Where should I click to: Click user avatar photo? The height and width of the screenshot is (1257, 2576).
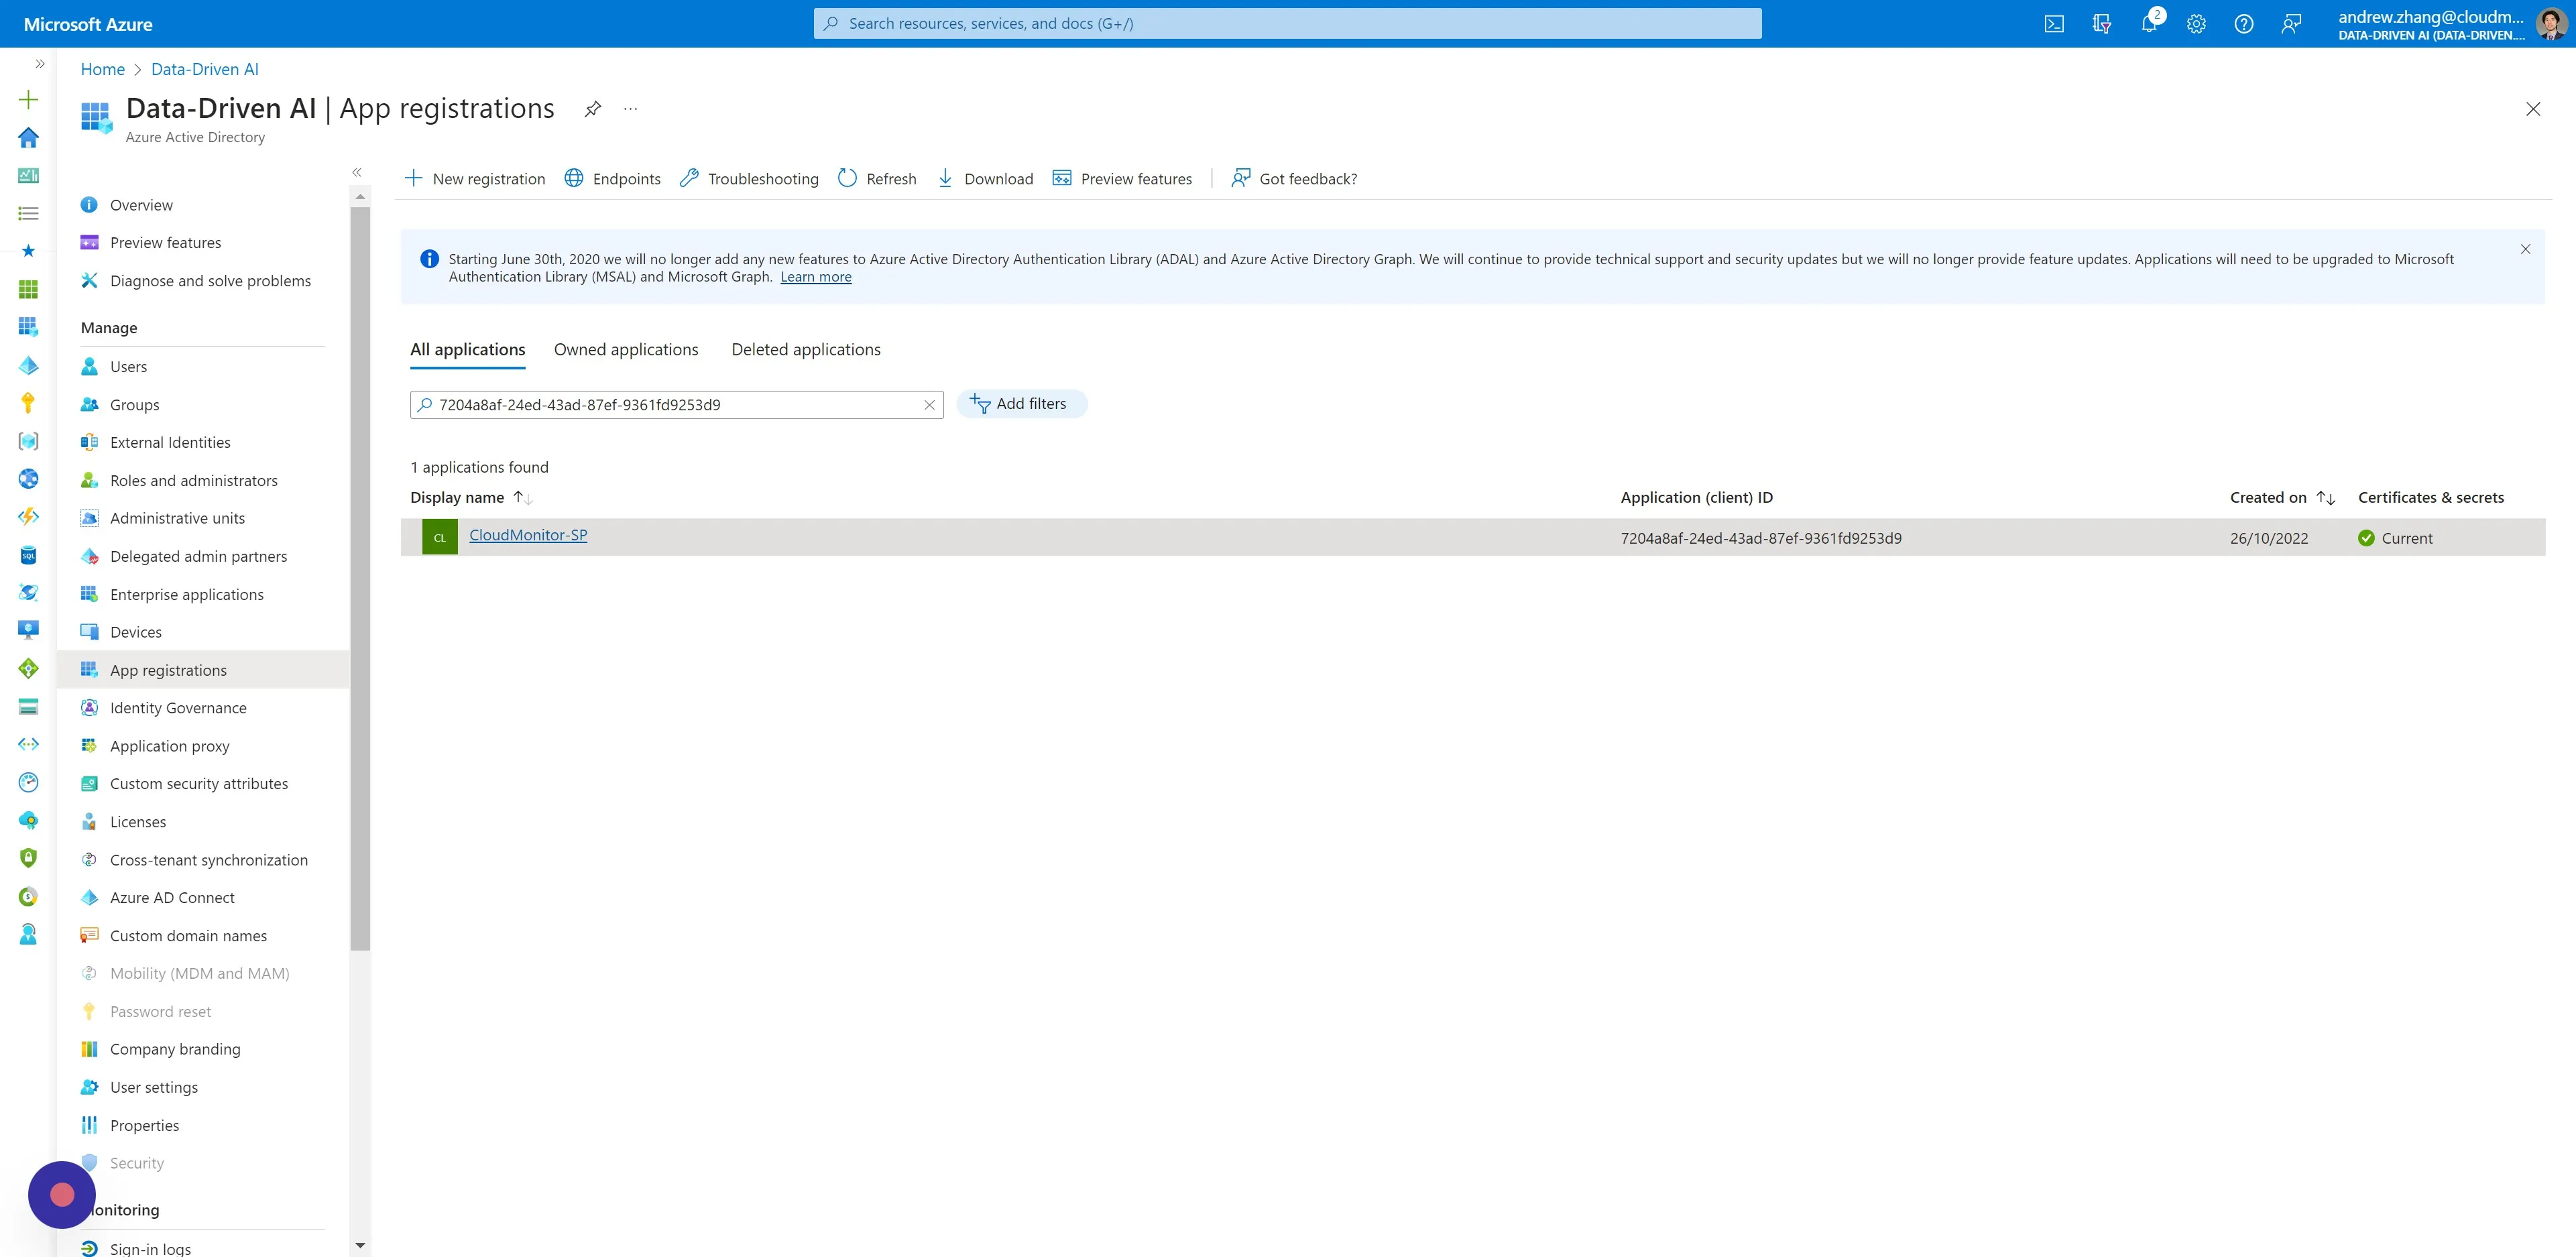click(2551, 24)
